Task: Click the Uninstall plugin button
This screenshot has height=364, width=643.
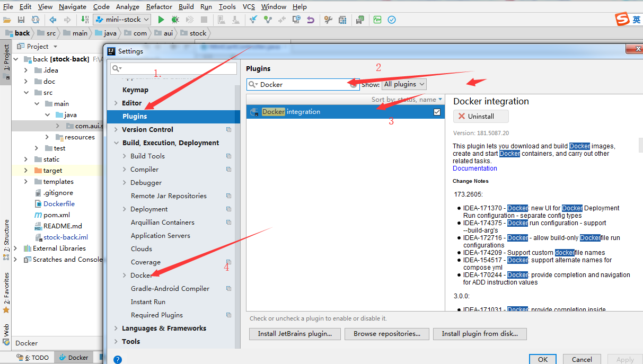Action: click(x=481, y=116)
